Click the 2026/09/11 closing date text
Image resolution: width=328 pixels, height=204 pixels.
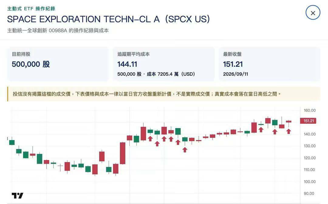click(236, 74)
